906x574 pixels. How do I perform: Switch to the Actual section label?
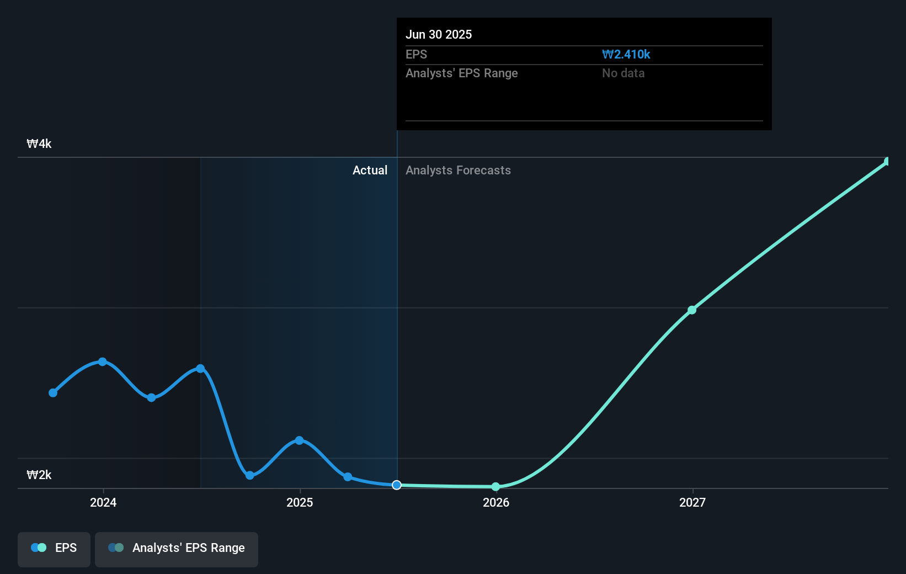(370, 170)
